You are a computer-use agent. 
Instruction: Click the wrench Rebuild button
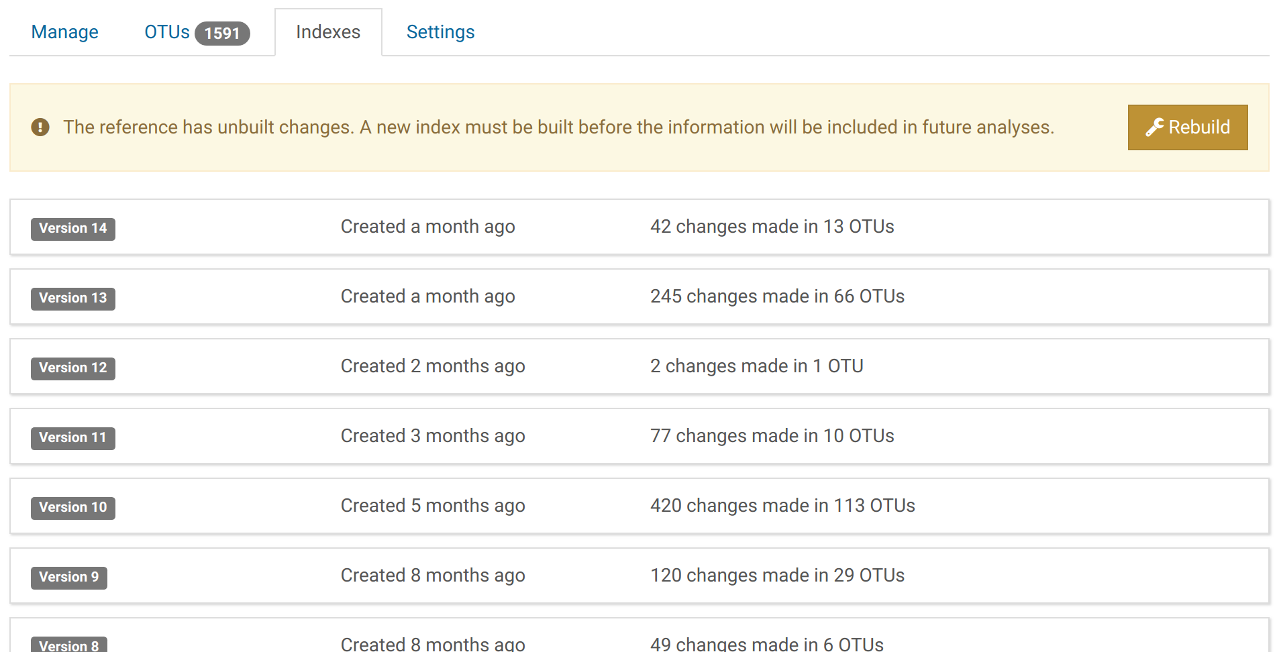(1187, 127)
